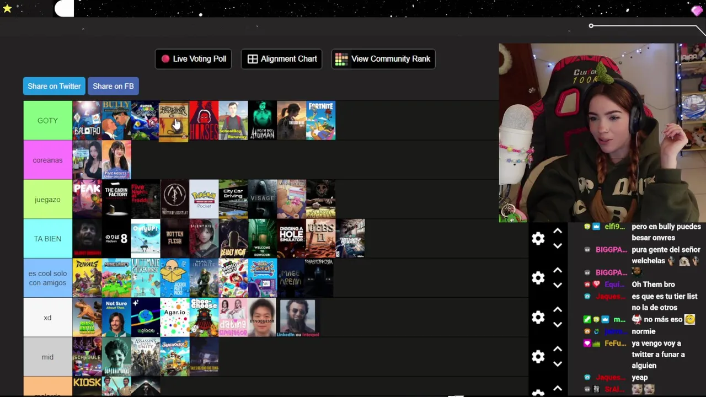Open settings gear for the TA BIEN row

(538, 238)
